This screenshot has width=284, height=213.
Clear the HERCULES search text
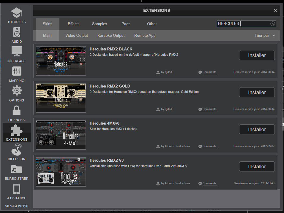coord(272,24)
